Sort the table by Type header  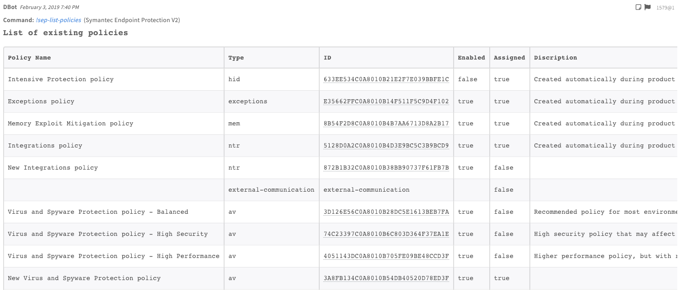tap(236, 57)
